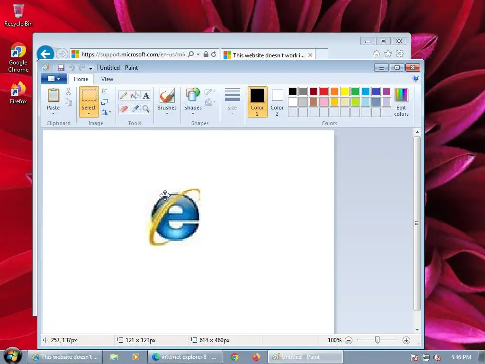This screenshot has width=485, height=364.
Task: Click the Paste clipboard icon
Action: 53,95
